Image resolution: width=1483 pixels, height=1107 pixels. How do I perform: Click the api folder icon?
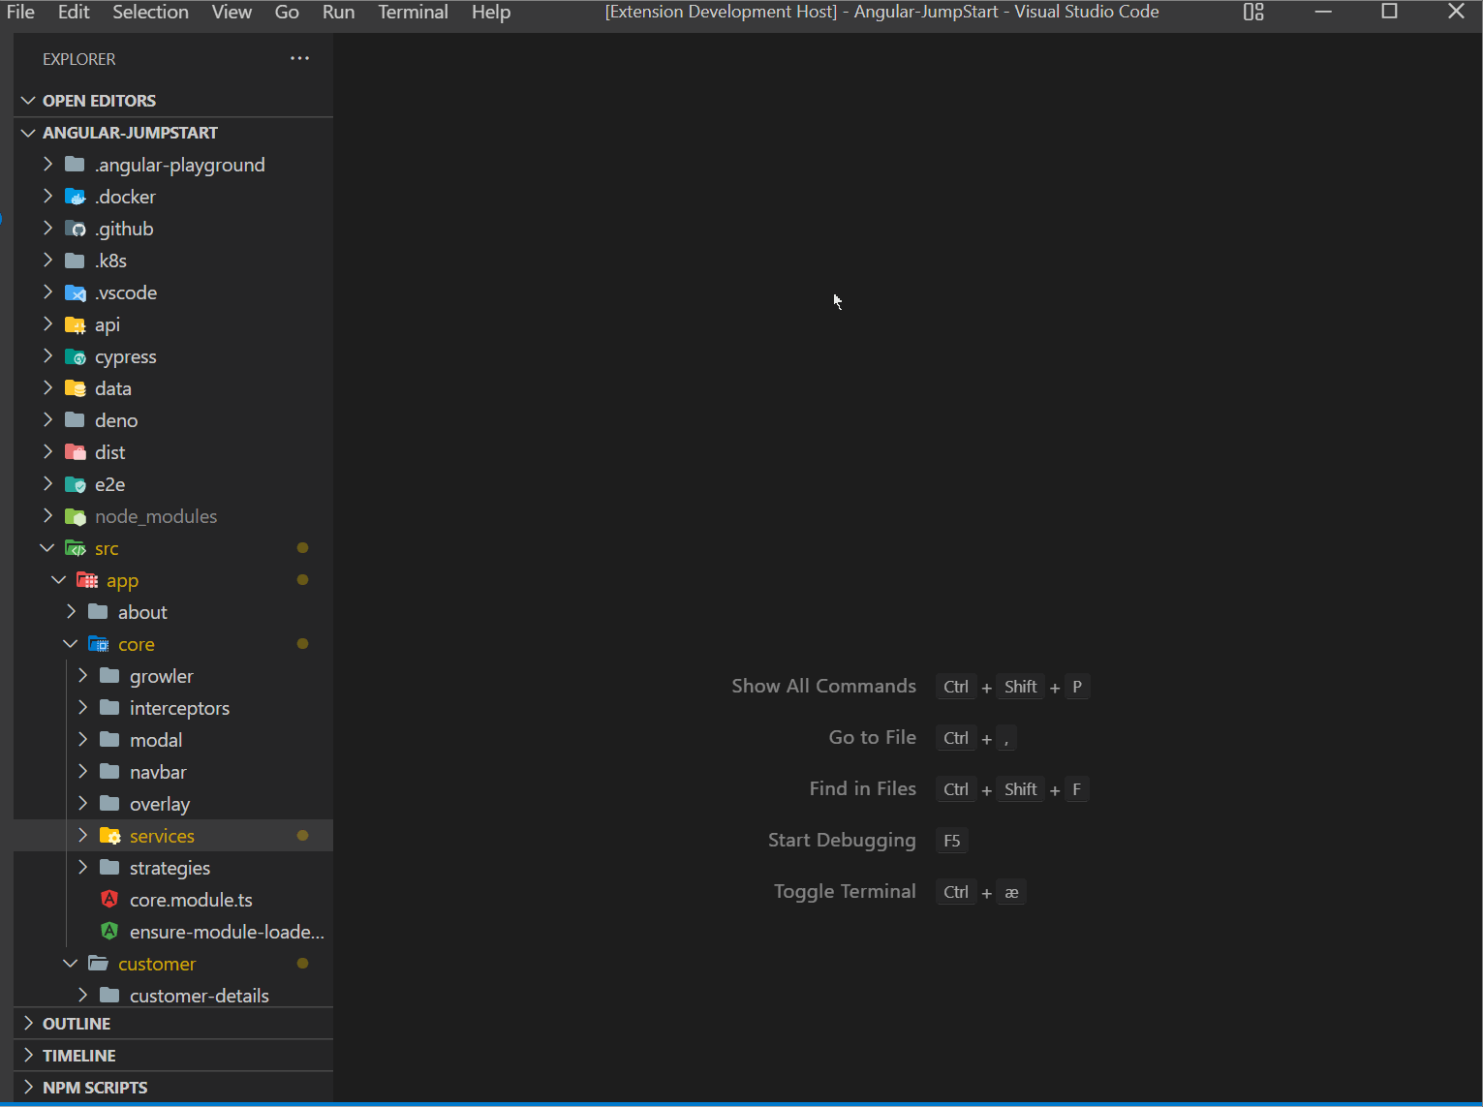[x=75, y=324]
